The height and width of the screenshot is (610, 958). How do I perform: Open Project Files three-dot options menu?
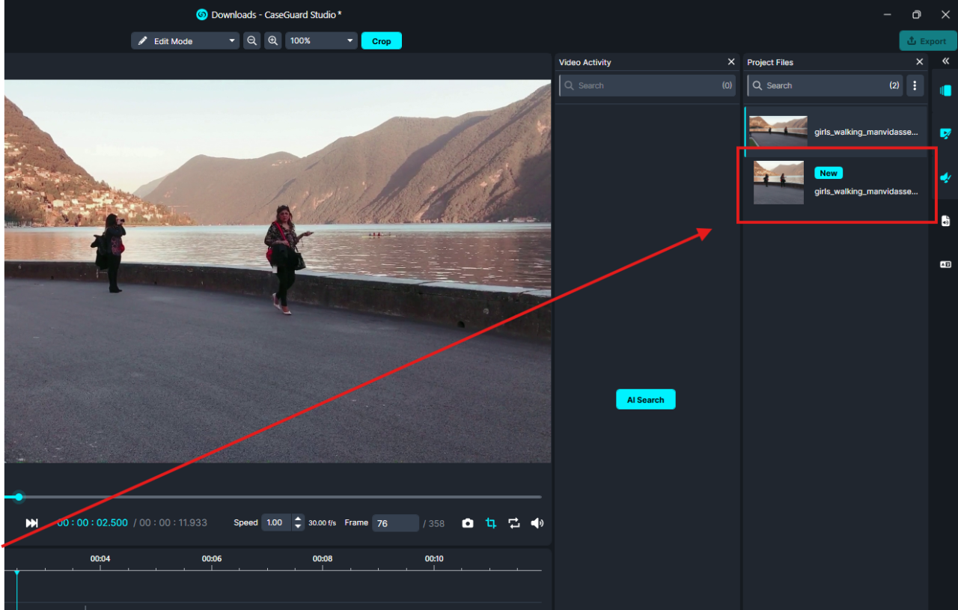point(915,85)
